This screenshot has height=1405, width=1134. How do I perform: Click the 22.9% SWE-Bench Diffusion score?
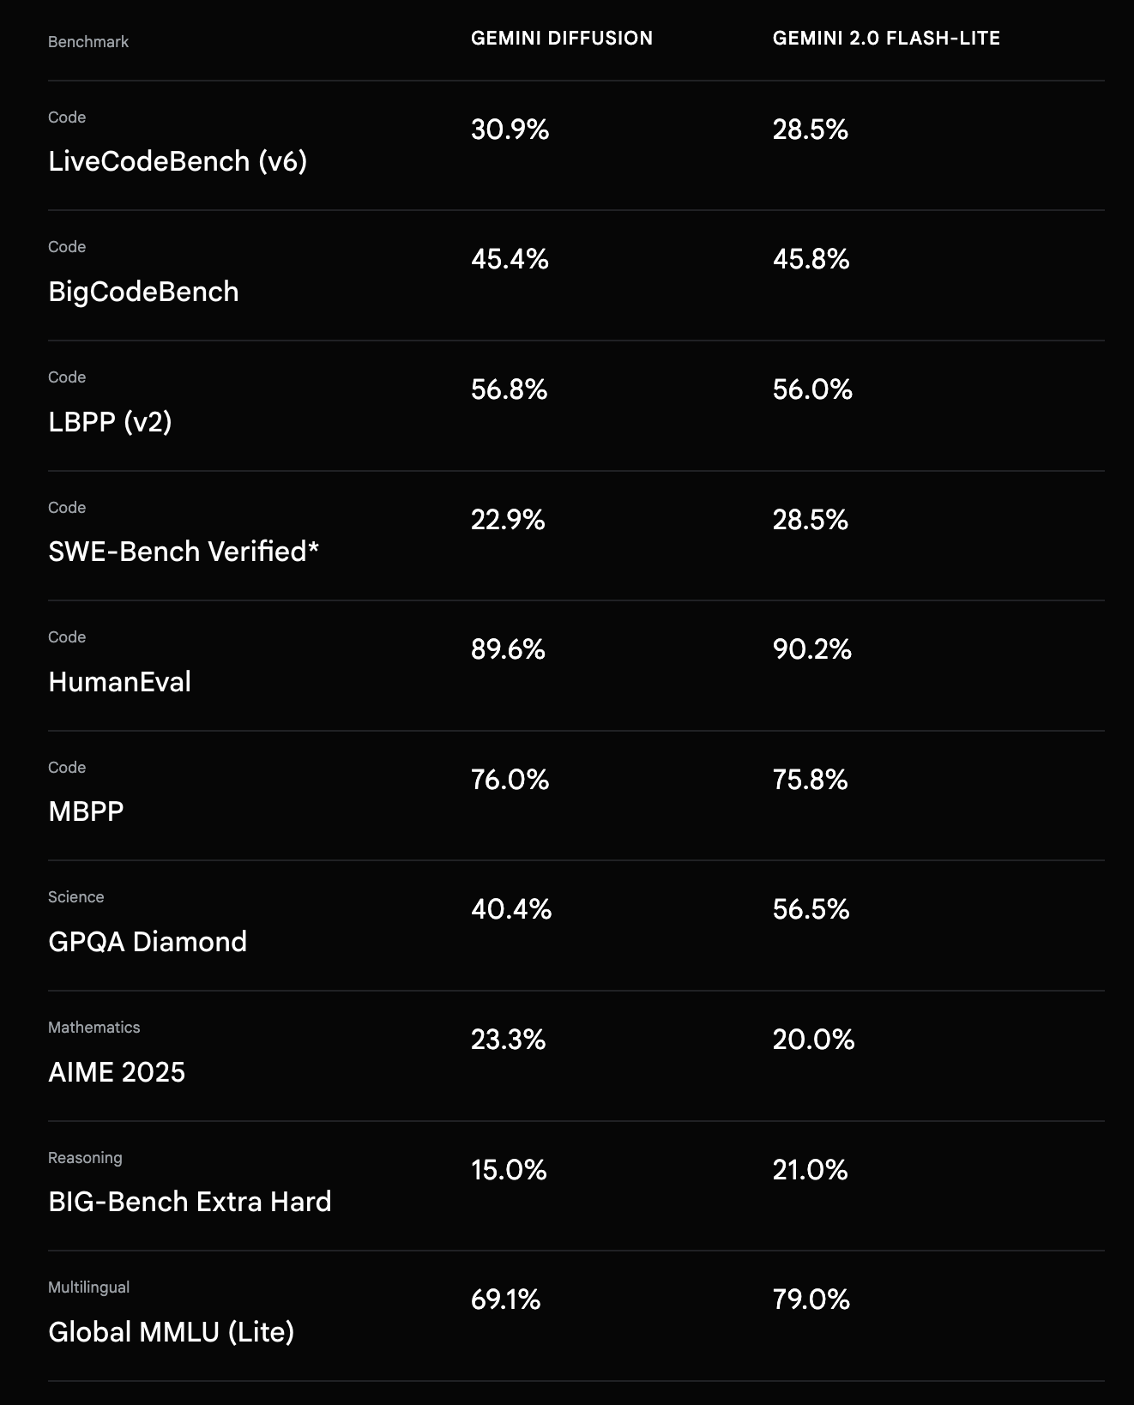coord(508,520)
